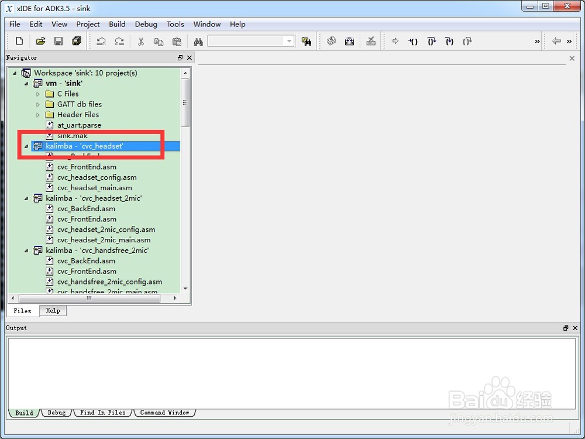Collapse the Workspace 'sink' tree node
Screen dimensions: 585x439
pyautogui.click(x=15, y=73)
